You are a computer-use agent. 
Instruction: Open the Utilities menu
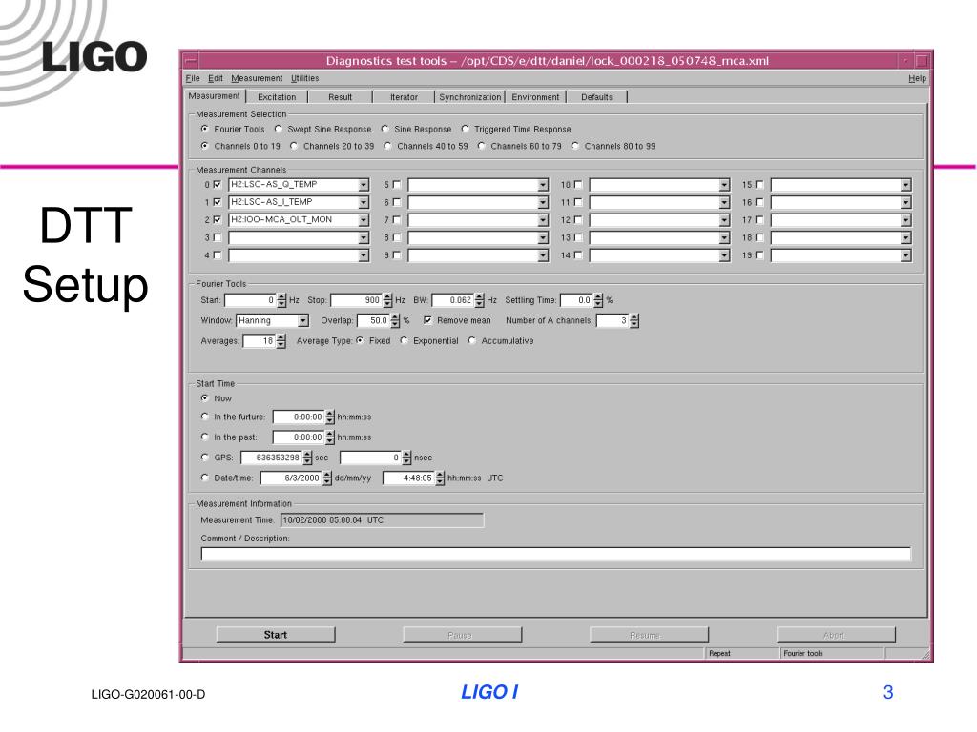click(x=304, y=78)
